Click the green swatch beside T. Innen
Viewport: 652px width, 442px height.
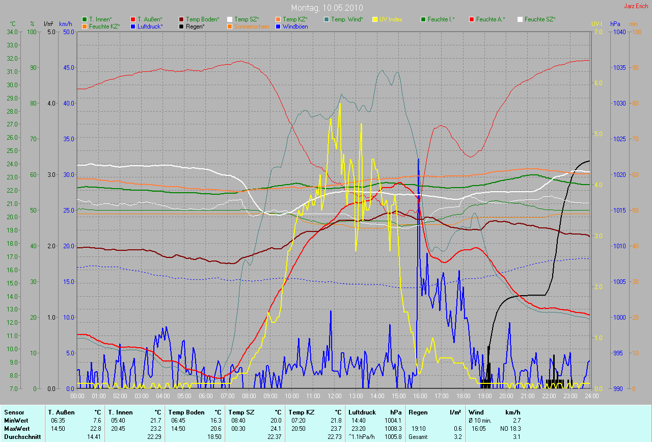pos(85,19)
